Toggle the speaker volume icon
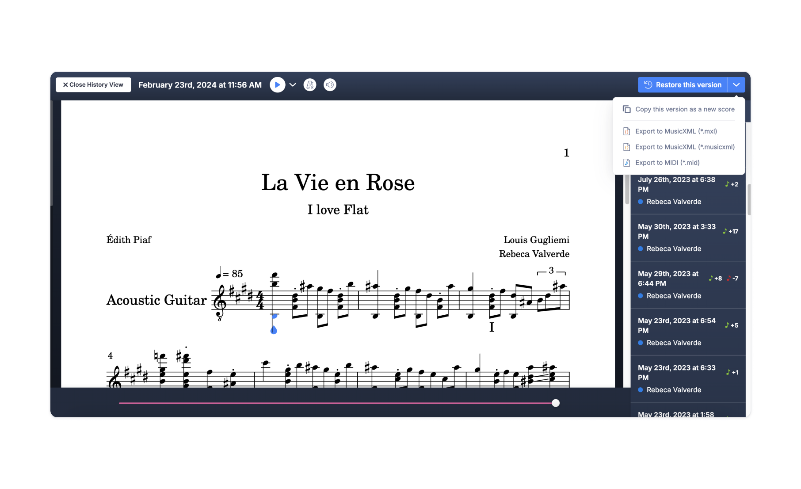Image resolution: width=801 pixels, height=489 pixels. point(330,85)
